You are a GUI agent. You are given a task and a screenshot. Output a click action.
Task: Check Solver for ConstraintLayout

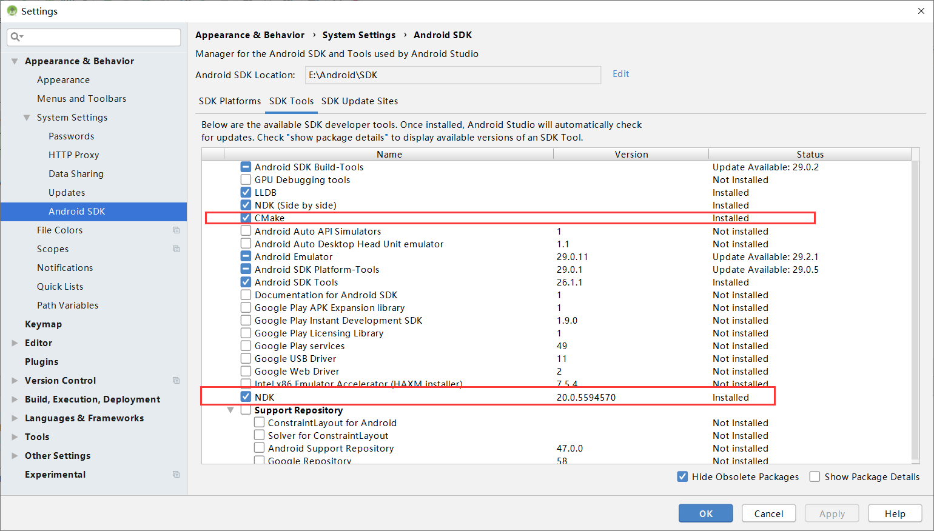click(259, 435)
